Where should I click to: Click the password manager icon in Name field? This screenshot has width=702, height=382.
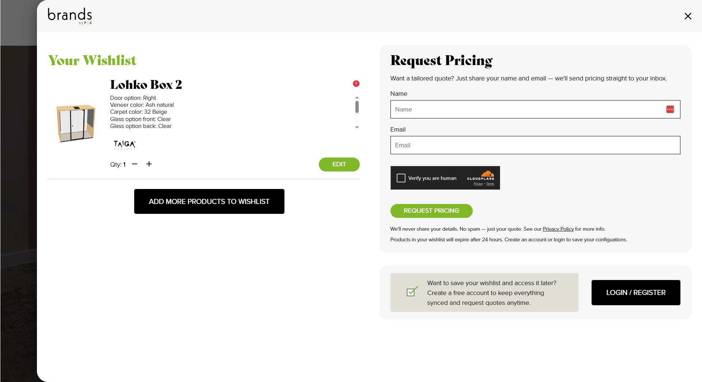coord(670,109)
